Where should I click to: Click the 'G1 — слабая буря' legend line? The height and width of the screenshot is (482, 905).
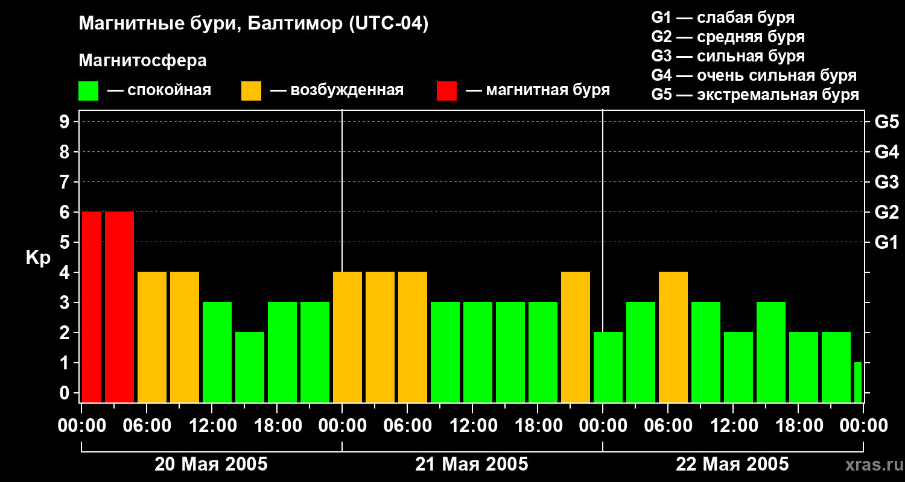point(723,17)
